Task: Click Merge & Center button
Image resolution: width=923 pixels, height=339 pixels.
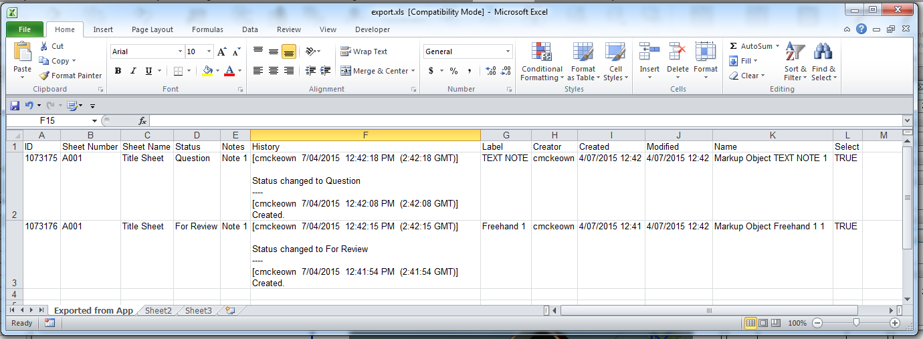Action: pos(373,71)
